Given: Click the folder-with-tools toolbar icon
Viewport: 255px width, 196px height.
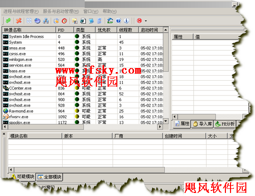Looking at the screenshot, I should coord(74,21).
